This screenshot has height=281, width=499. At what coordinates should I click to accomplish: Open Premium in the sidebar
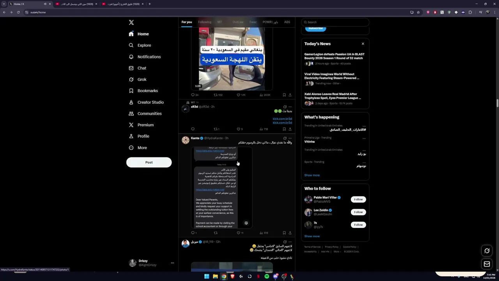tap(141, 125)
